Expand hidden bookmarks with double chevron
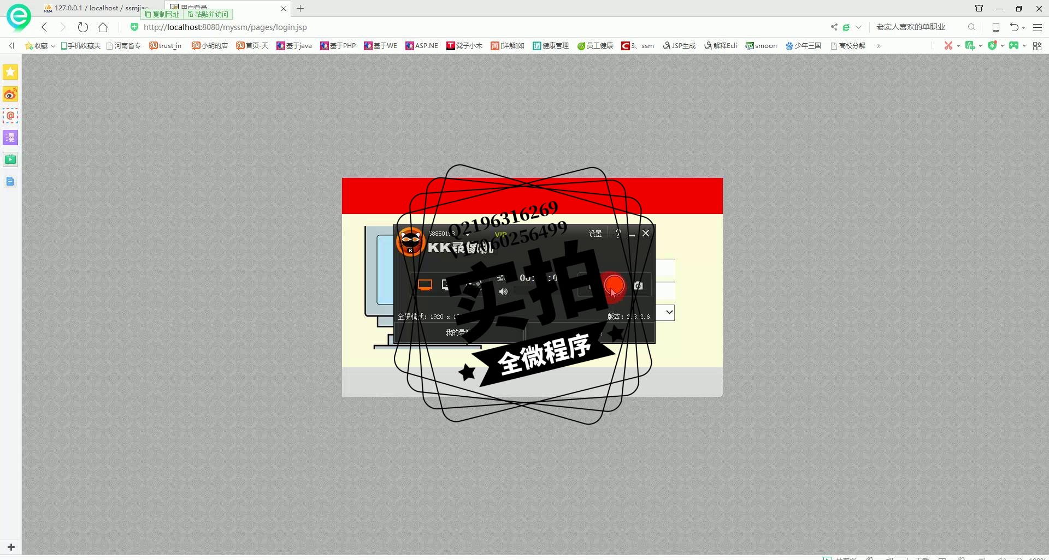This screenshot has width=1049, height=560. [x=879, y=46]
